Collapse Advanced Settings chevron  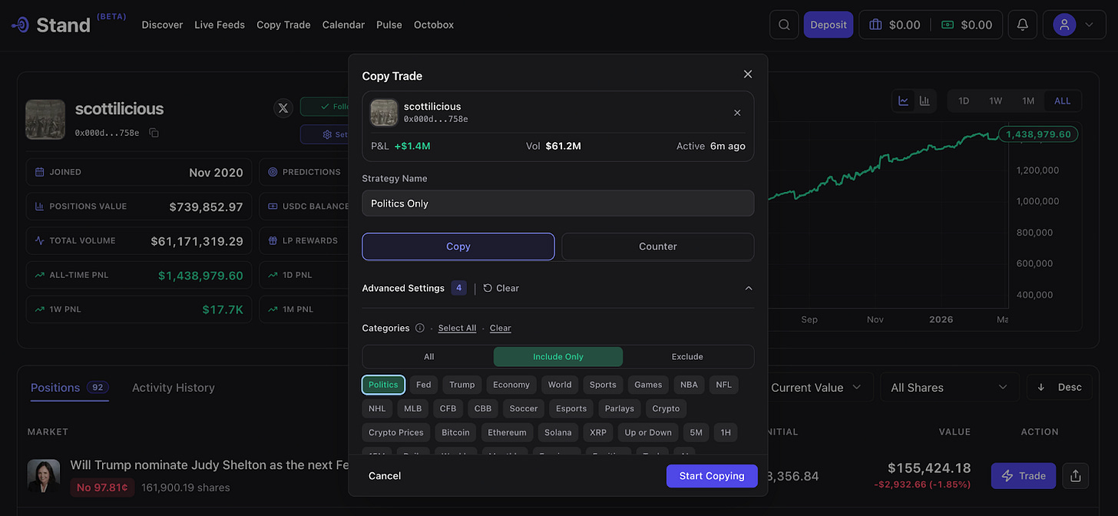749,288
